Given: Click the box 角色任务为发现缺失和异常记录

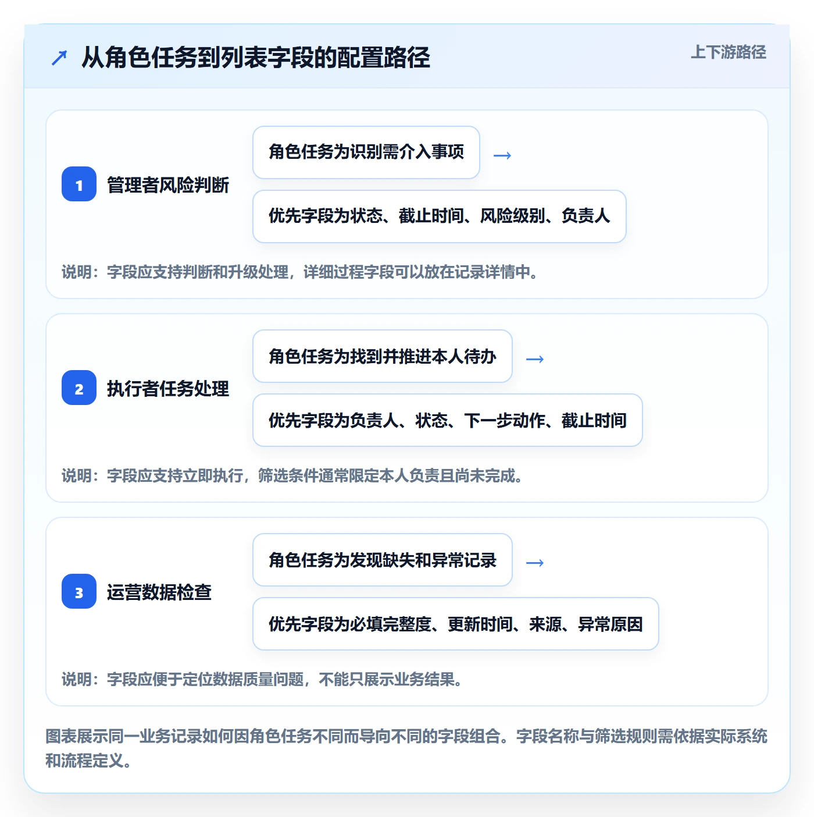Looking at the screenshot, I should 383,560.
